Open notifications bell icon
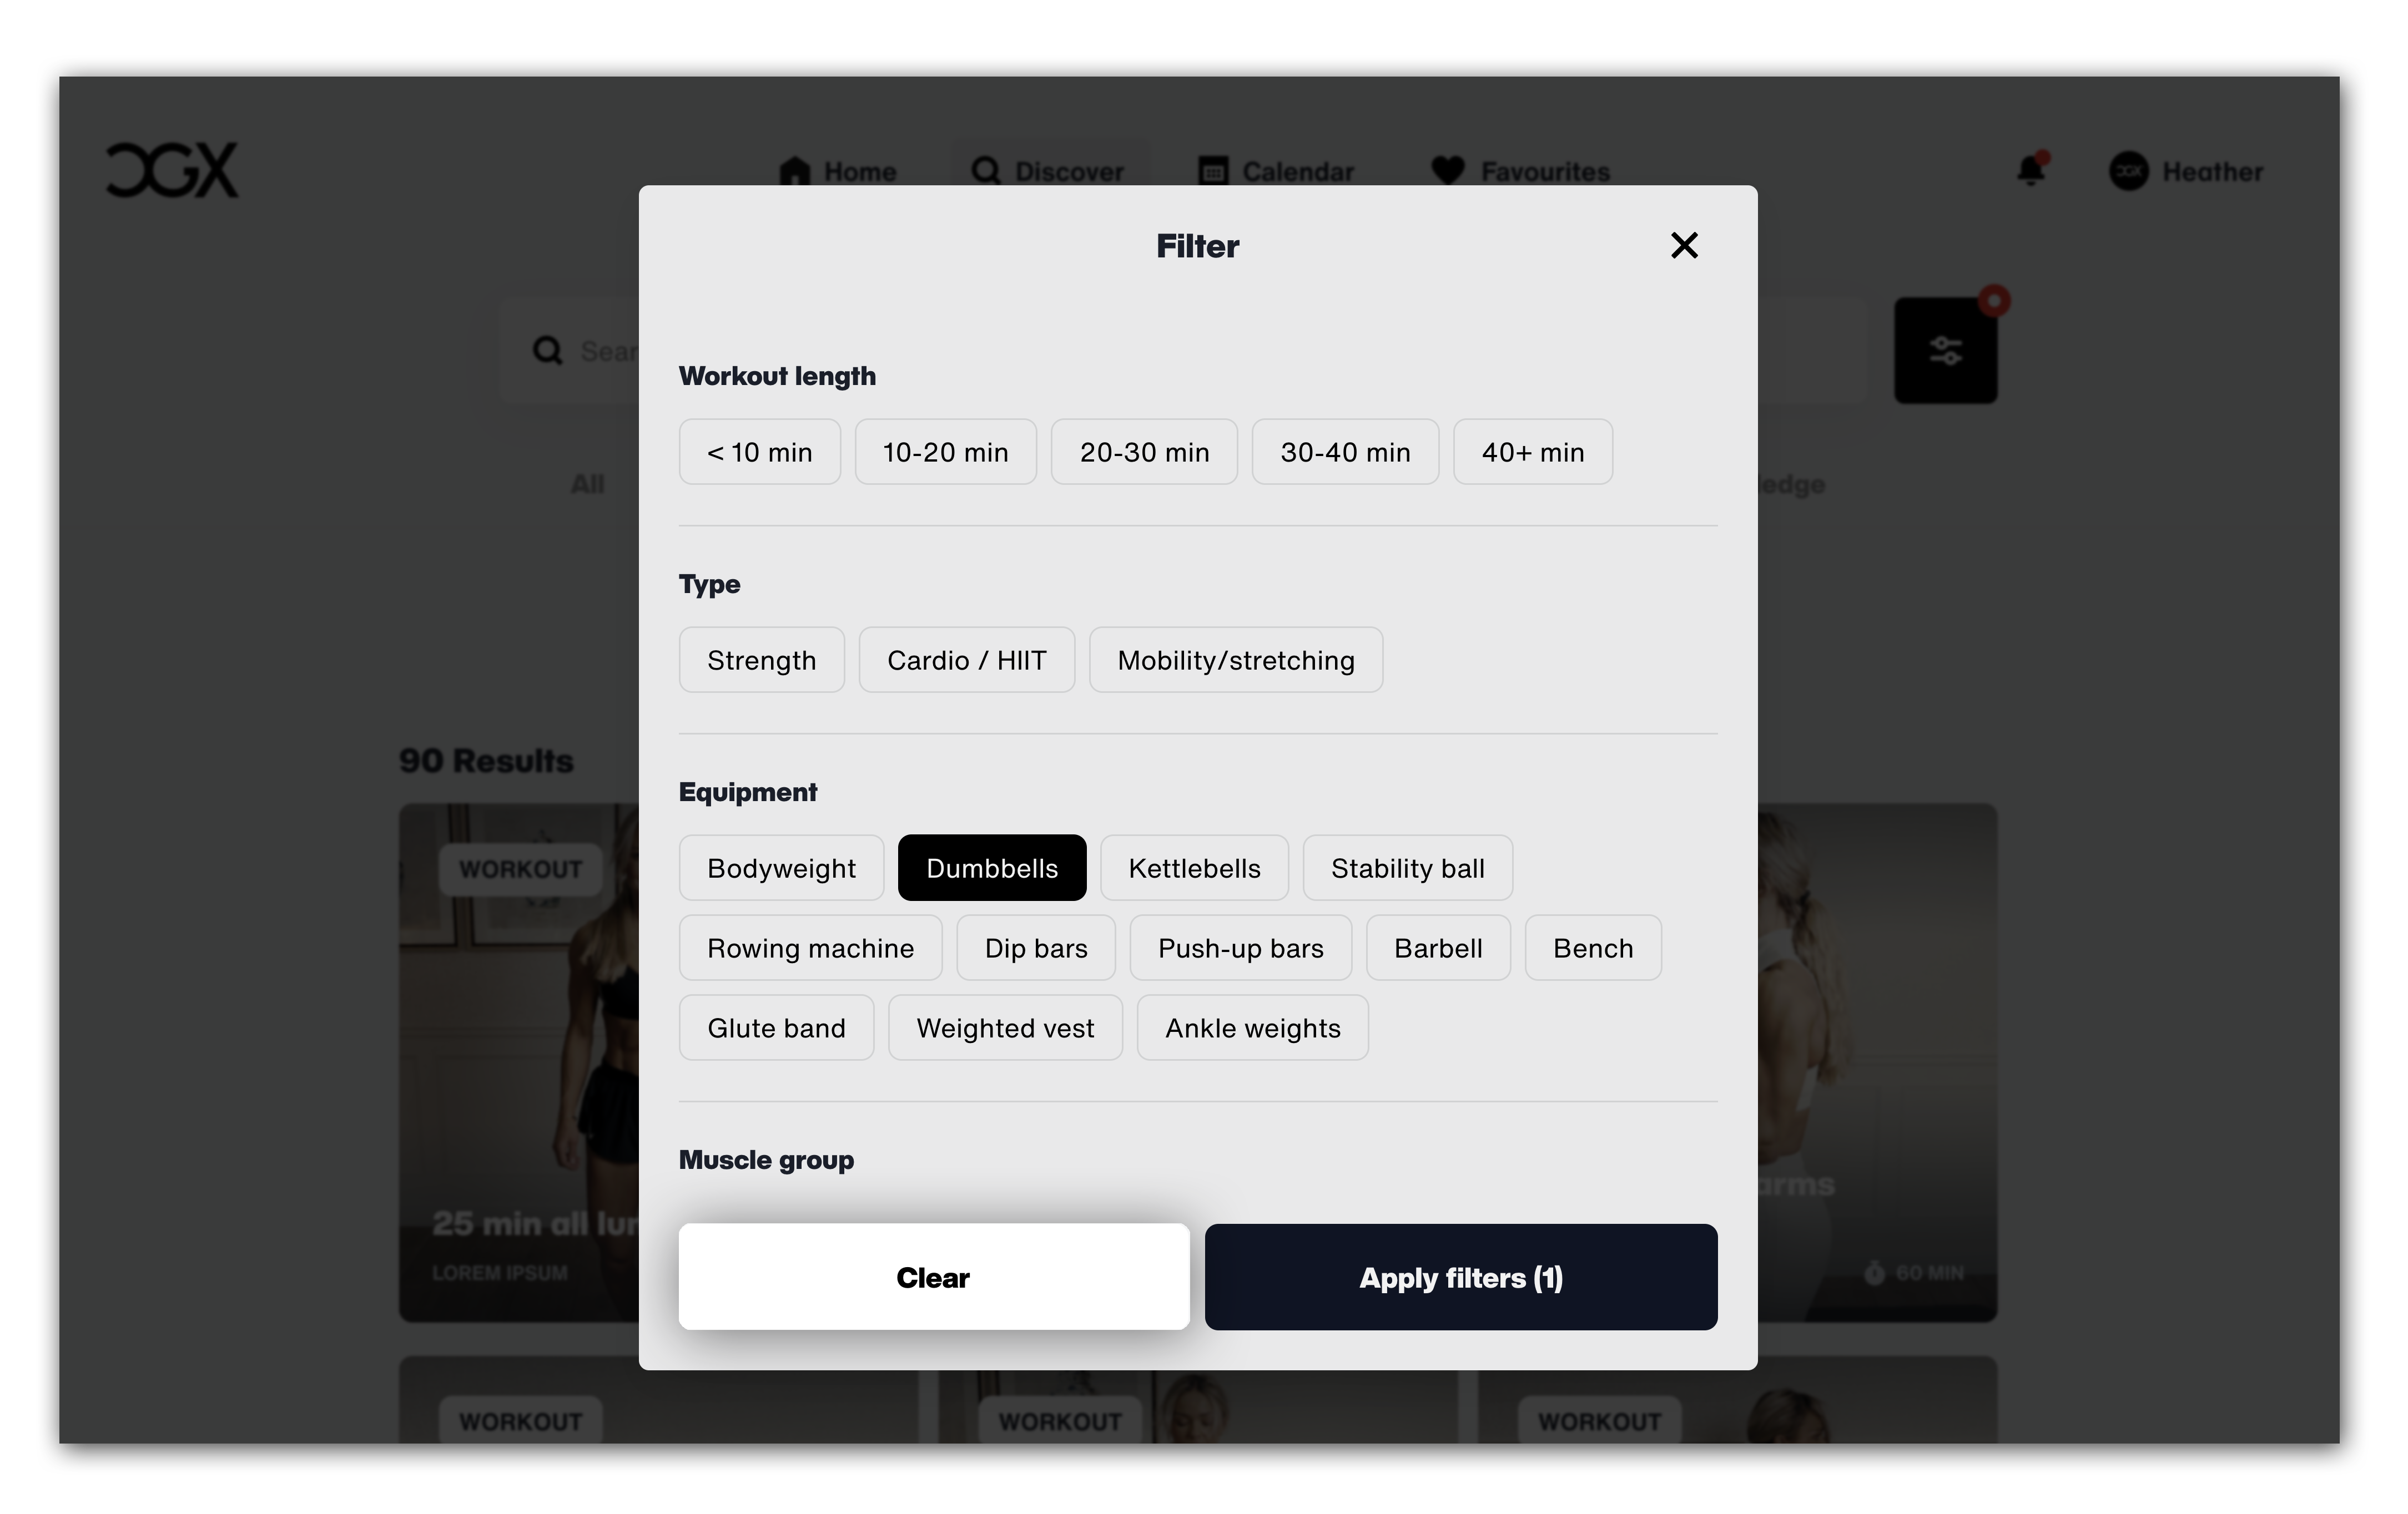The image size is (2408, 1514). tap(2031, 170)
